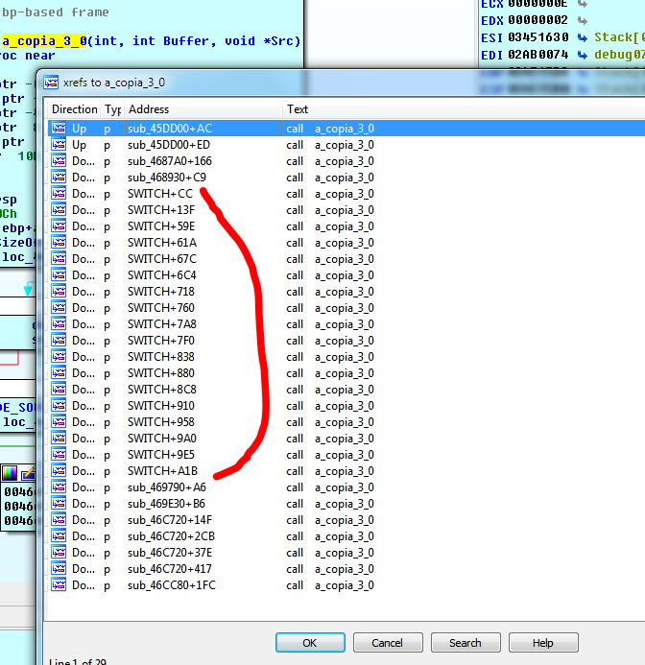Click the xref icon for sub_469790+A6 row

[x=60, y=487]
